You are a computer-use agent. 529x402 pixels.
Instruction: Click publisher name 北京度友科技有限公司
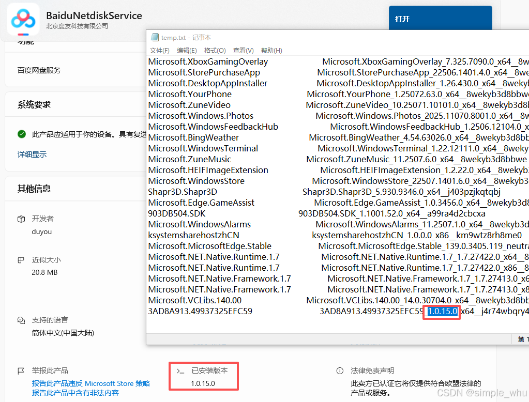pos(77,26)
